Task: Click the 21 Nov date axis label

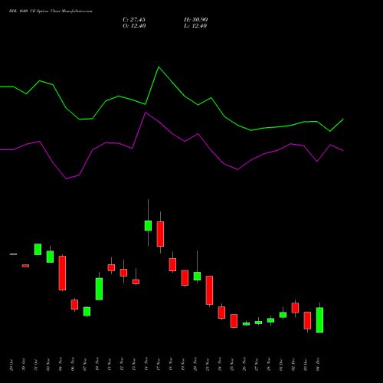Action: (208, 365)
